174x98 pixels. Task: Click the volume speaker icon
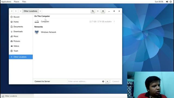pos(167,2)
